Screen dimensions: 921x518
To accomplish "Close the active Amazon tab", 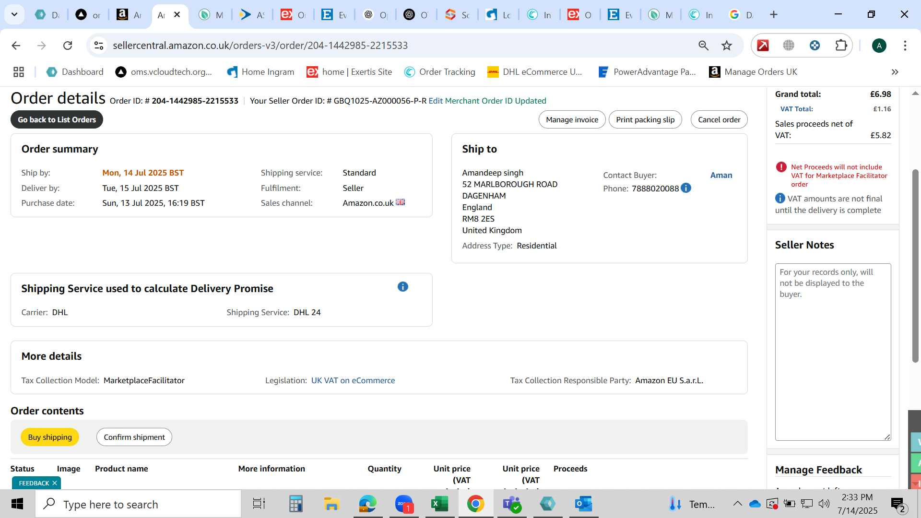I will [x=177, y=14].
